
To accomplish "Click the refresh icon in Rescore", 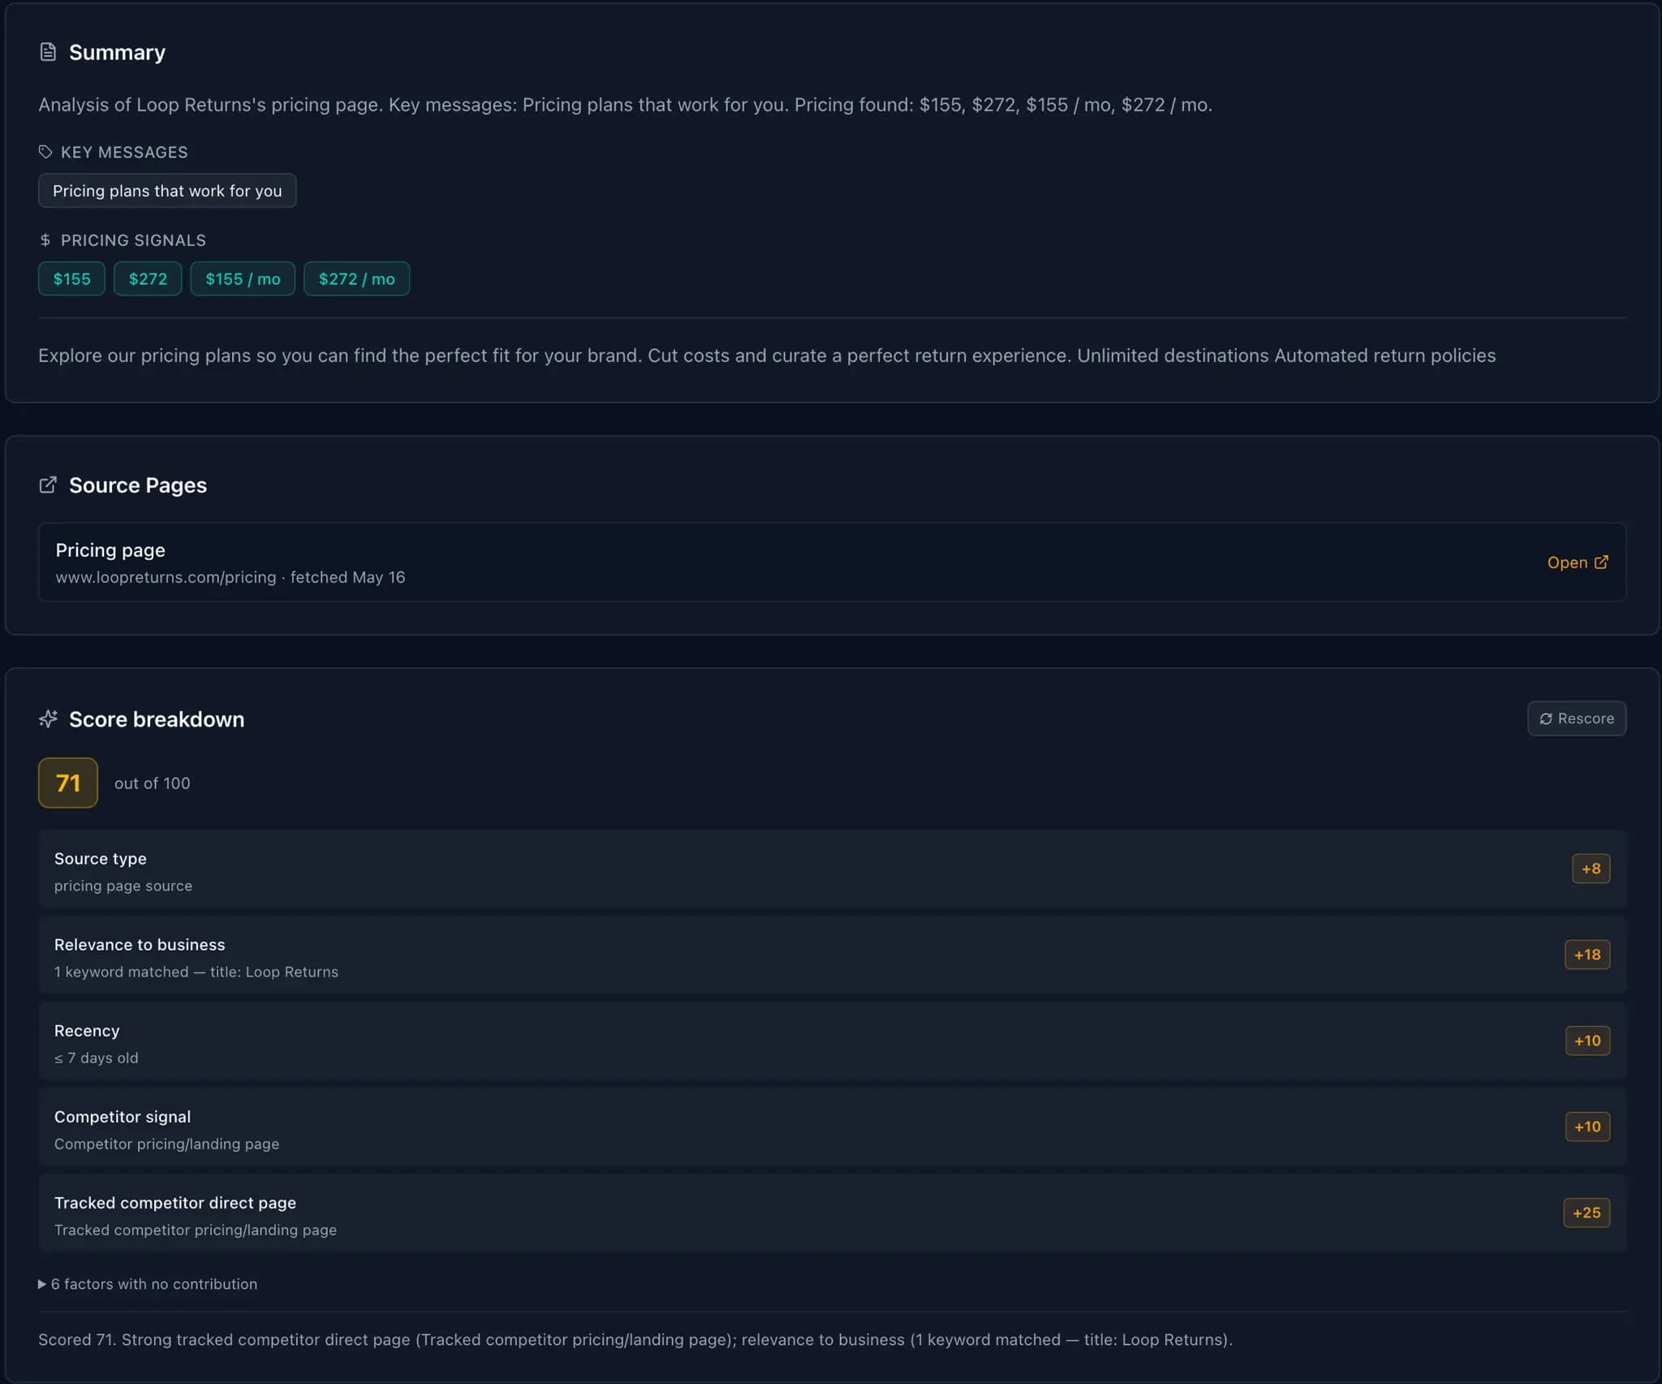I will 1546,718.
